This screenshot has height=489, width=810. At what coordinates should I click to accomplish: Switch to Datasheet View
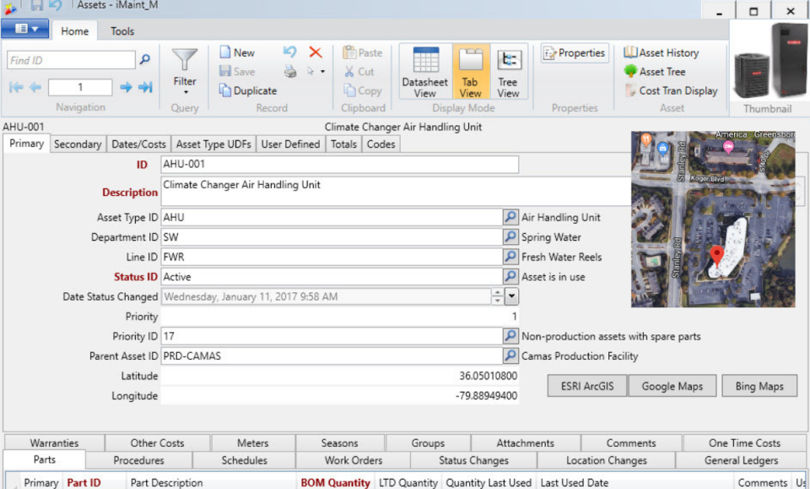point(424,71)
